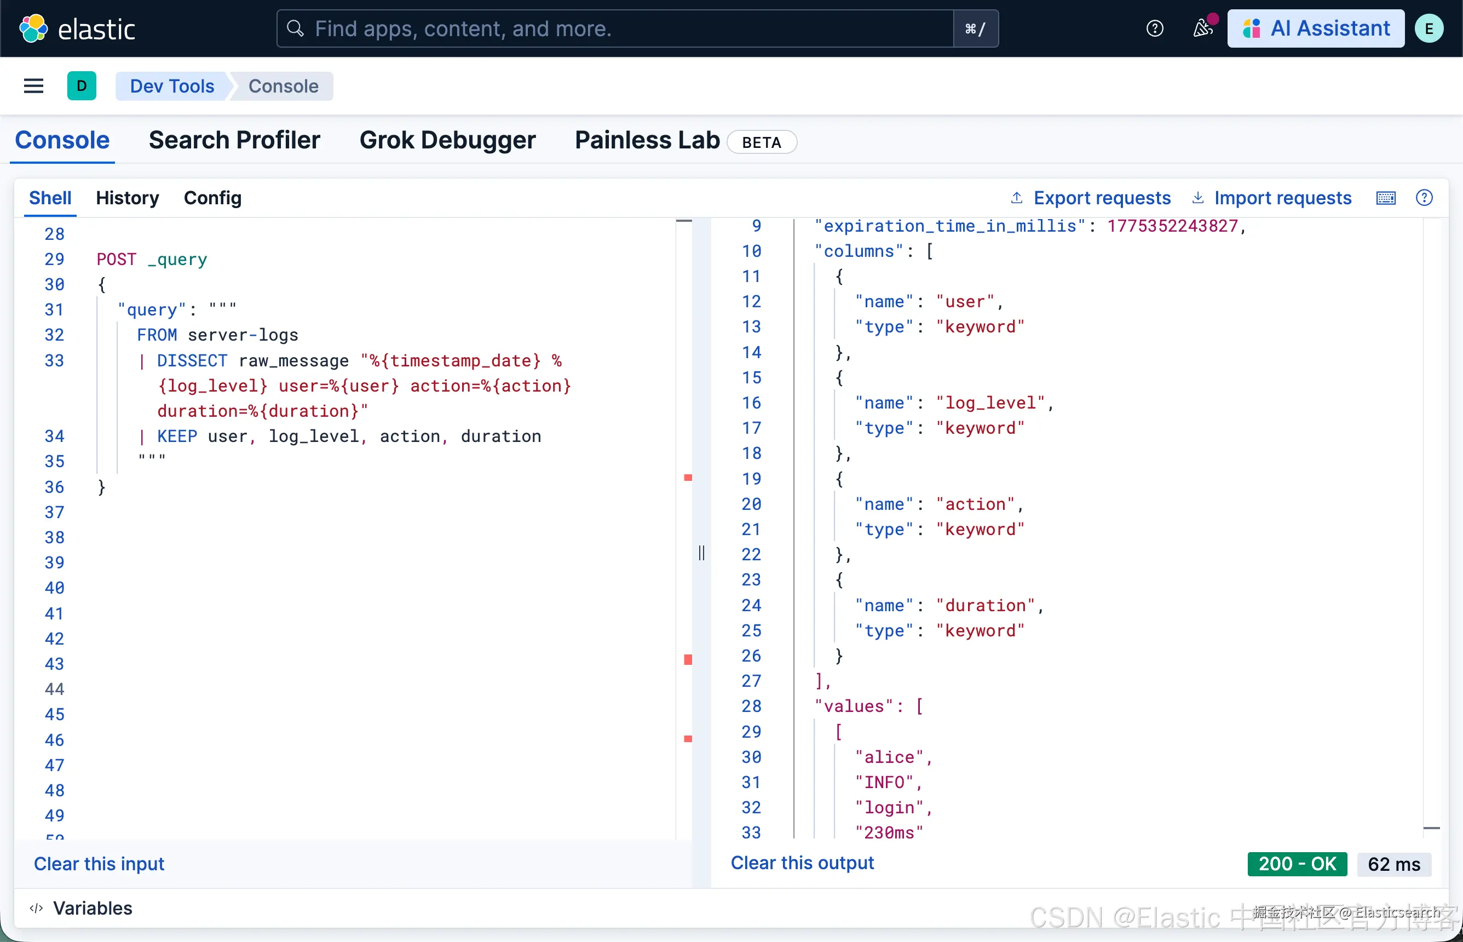The height and width of the screenshot is (942, 1463).
Task: Open the user avatar E menu
Action: click(1429, 28)
